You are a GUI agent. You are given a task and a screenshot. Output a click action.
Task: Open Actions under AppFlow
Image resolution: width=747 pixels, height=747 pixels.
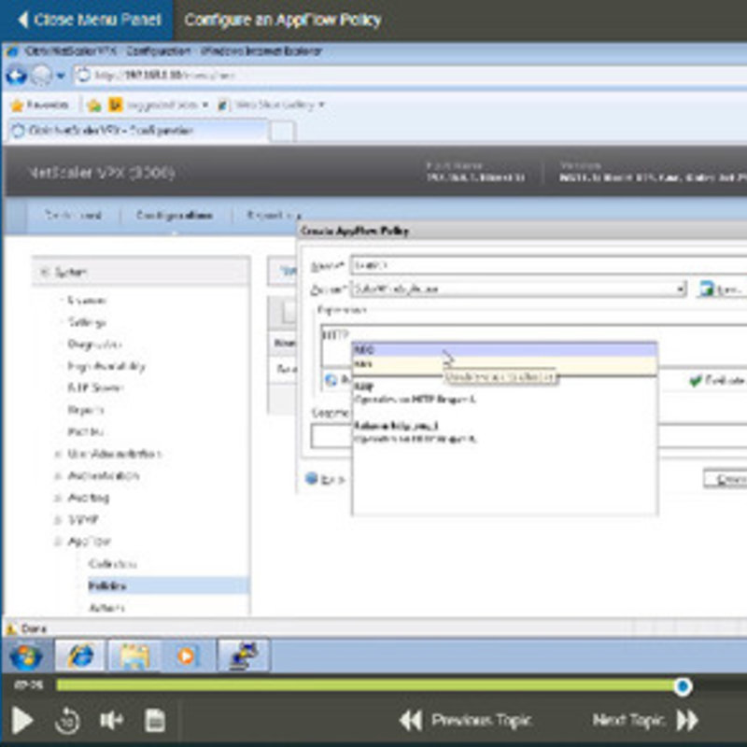pyautogui.click(x=106, y=608)
